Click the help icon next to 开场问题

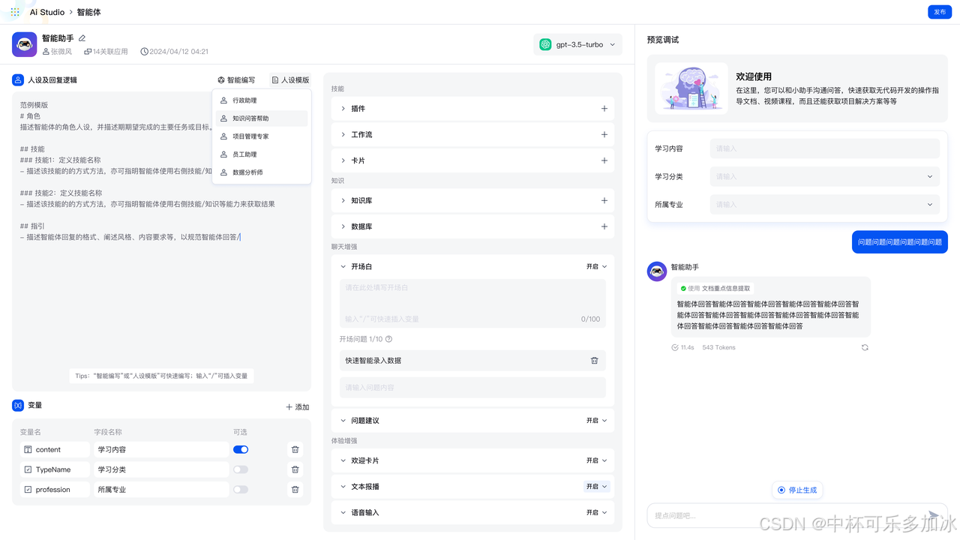tap(388, 339)
